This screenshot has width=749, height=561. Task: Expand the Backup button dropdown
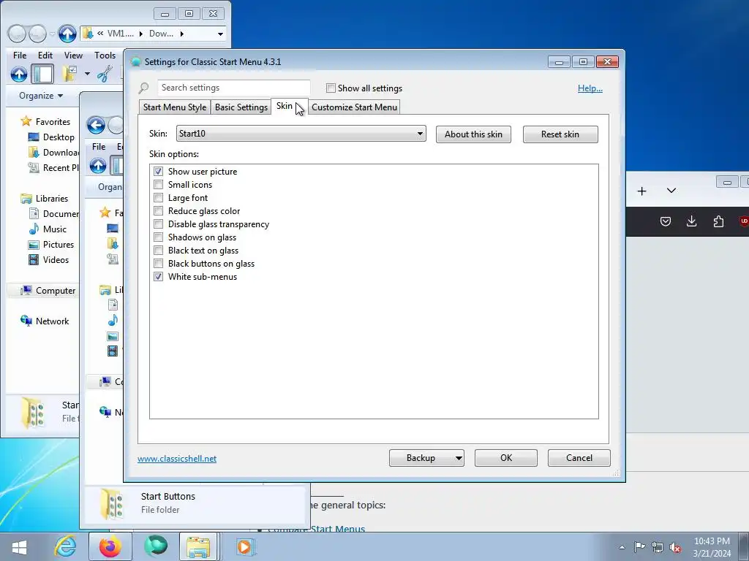click(458, 458)
